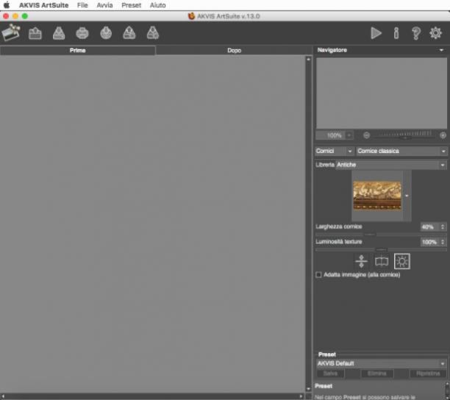Click the 40% frame width input field
Viewport: 450px width, 400px height.
coord(429,226)
